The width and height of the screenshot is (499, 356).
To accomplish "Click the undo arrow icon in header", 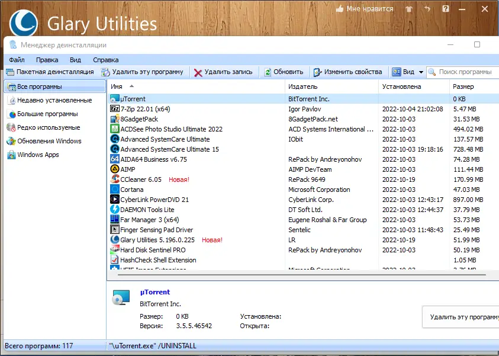I will (x=427, y=9).
